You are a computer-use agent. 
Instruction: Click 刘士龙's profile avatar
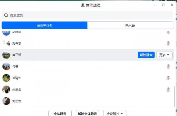click(x=6, y=101)
